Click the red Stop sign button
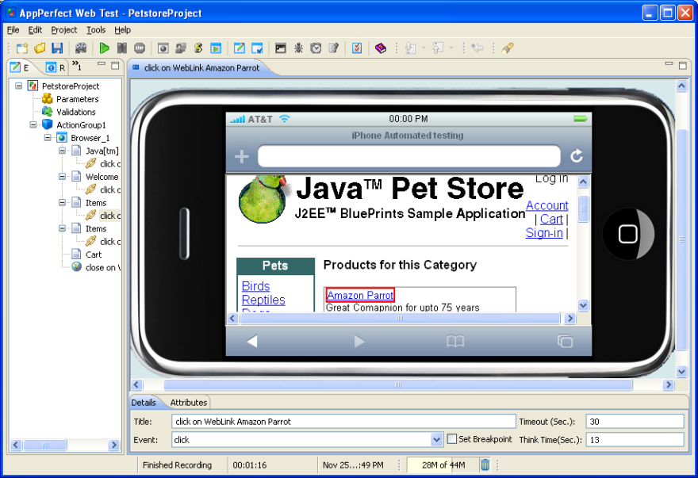 tap(140, 48)
